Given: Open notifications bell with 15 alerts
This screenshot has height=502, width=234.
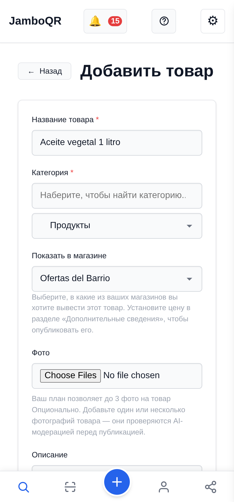Looking at the screenshot, I should pyautogui.click(x=105, y=21).
